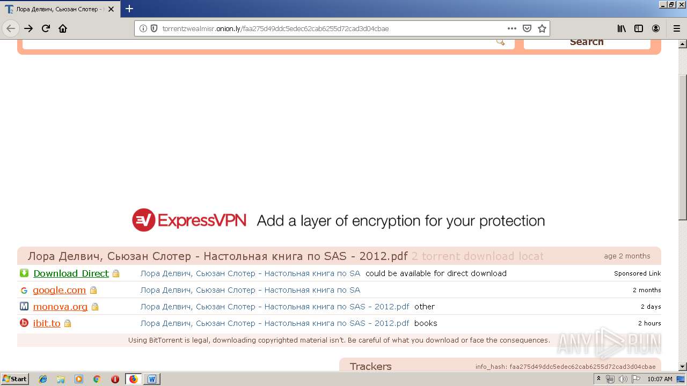Open Action Center flag icon
687x386 pixels.
[635, 379]
